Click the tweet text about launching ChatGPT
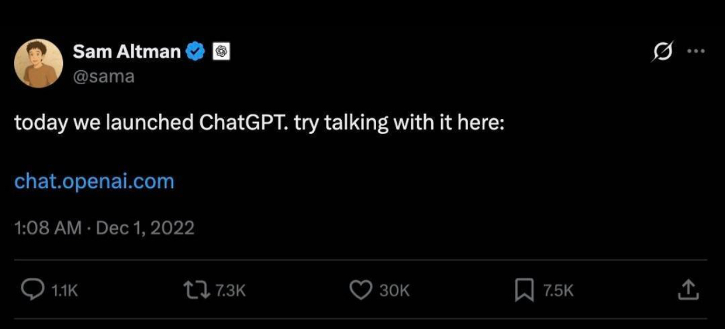The height and width of the screenshot is (329, 725). point(260,124)
